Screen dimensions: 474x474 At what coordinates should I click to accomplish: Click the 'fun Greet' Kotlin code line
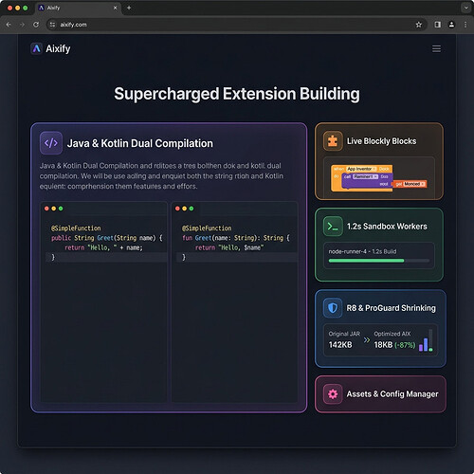[x=236, y=238]
